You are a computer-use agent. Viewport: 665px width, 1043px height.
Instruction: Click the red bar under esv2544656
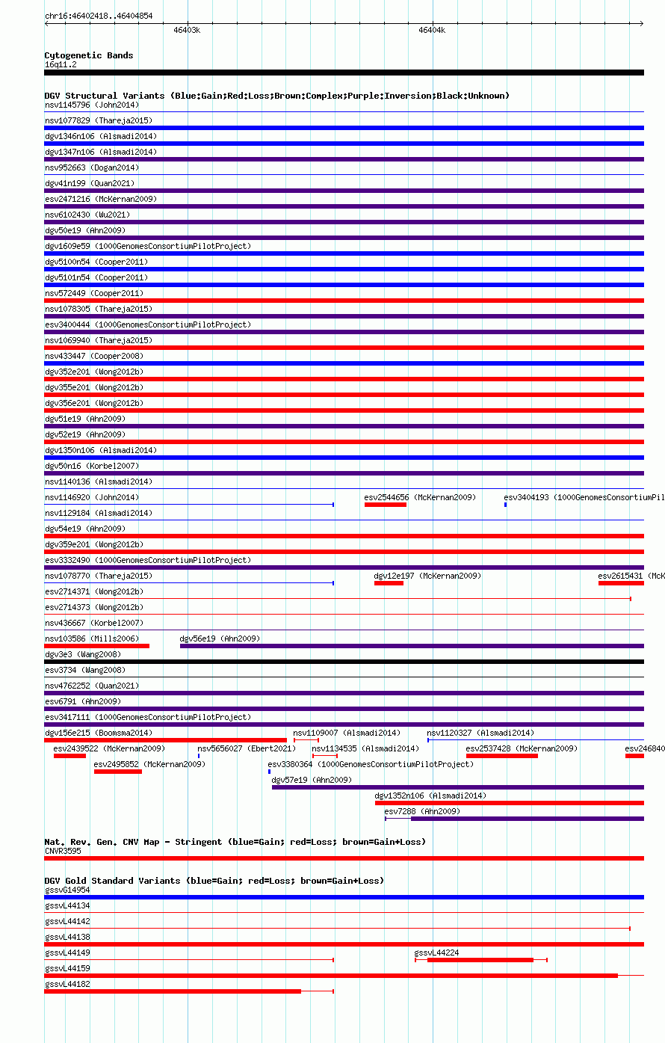[386, 505]
